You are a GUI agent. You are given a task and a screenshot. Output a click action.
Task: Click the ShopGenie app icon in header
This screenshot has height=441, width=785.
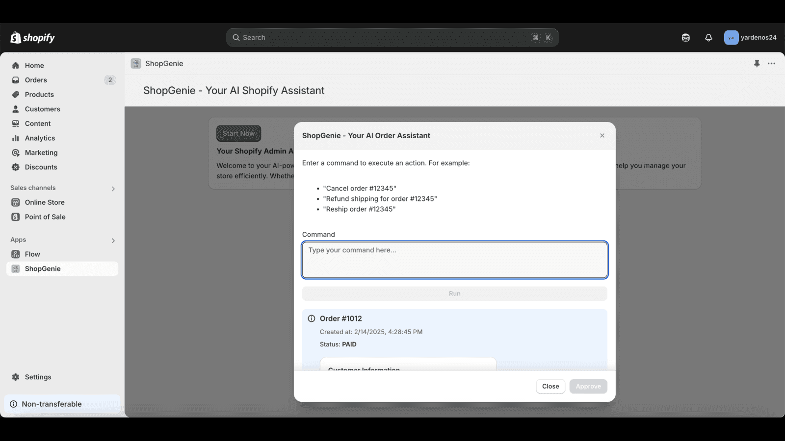click(136, 64)
